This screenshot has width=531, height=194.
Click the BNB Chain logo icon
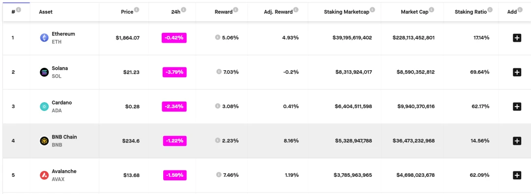coord(44,141)
